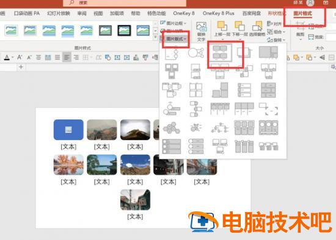The image size is (336, 240).
Task: Toggle the align right text button
Action: pyautogui.click(x=76, y=57)
